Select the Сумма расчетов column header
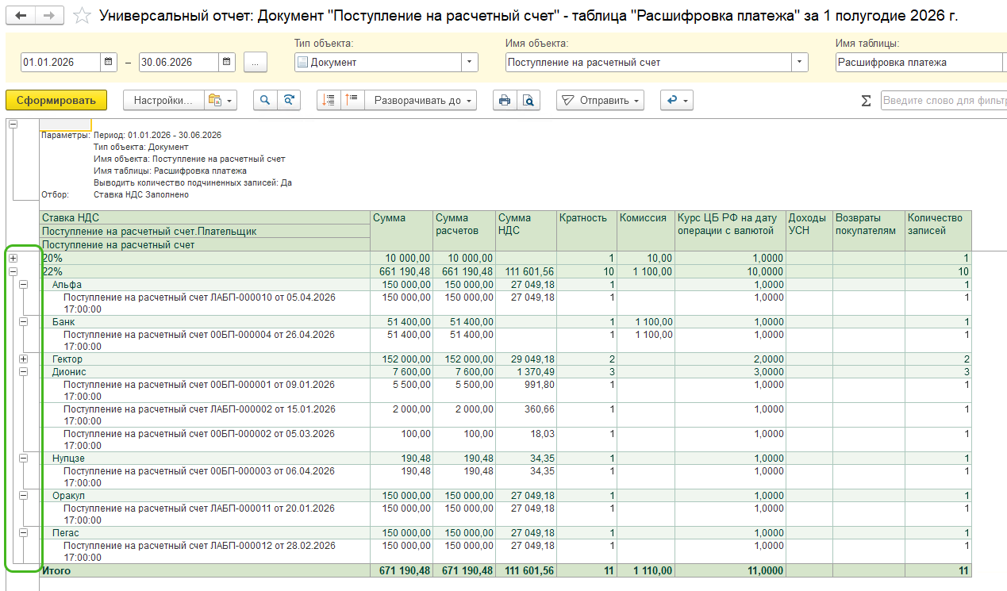Screen dimensions: 1007x591 coord(464,231)
